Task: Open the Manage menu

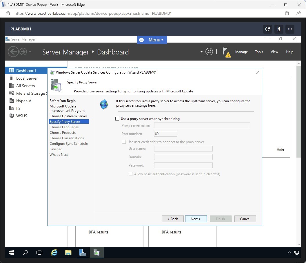Action: pyautogui.click(x=241, y=52)
